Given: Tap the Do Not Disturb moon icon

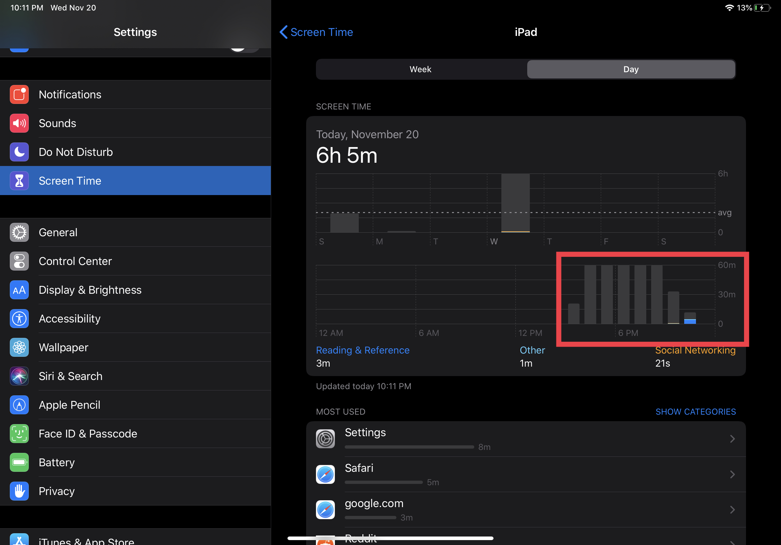Looking at the screenshot, I should (19, 152).
